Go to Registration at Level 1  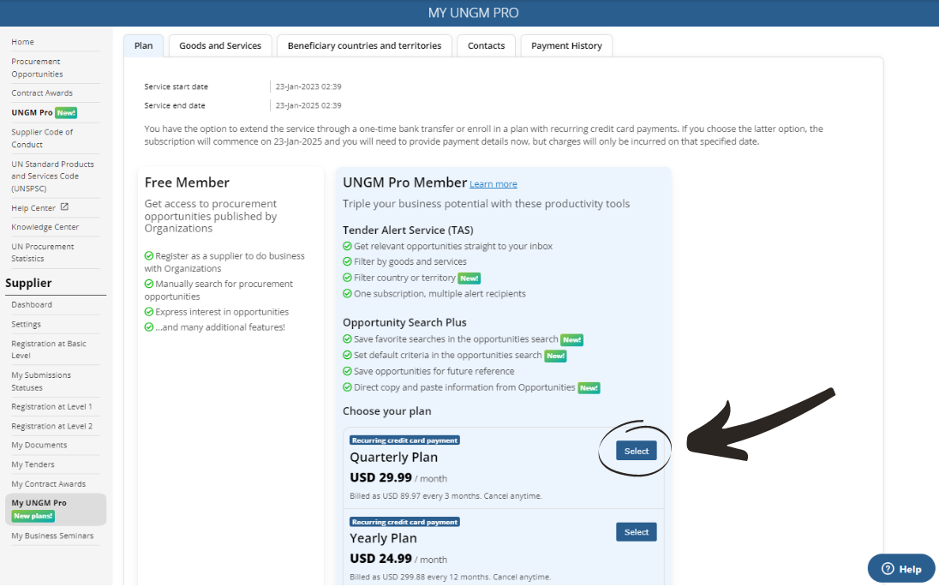point(51,407)
